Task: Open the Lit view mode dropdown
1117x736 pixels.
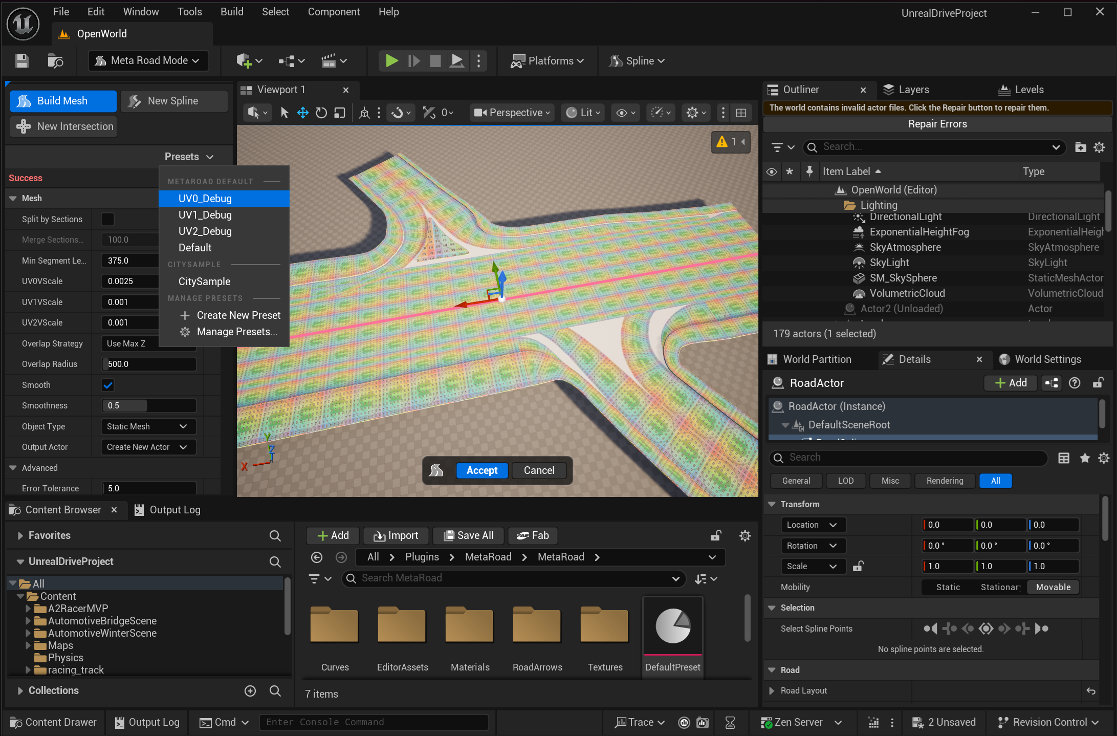Action: pos(583,113)
